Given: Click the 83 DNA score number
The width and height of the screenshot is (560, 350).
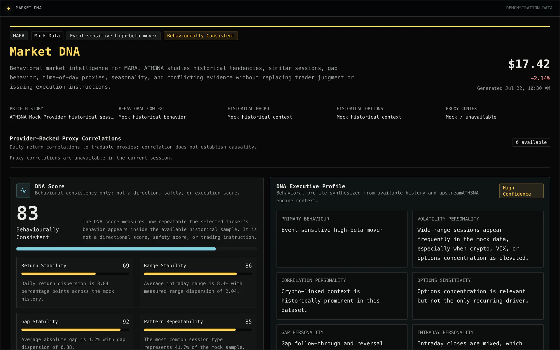Looking at the screenshot, I should click(x=27, y=213).
